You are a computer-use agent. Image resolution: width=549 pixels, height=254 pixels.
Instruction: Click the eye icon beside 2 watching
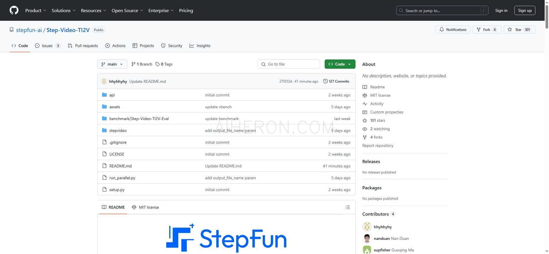365,129
